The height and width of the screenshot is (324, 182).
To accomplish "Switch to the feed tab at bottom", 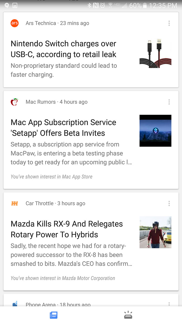I will click(x=54, y=315).
